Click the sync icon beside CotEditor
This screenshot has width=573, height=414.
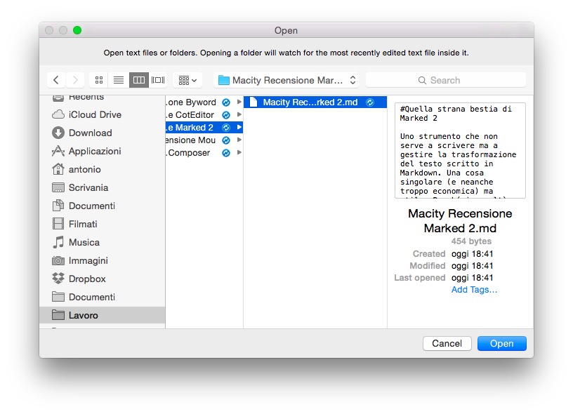pos(226,115)
